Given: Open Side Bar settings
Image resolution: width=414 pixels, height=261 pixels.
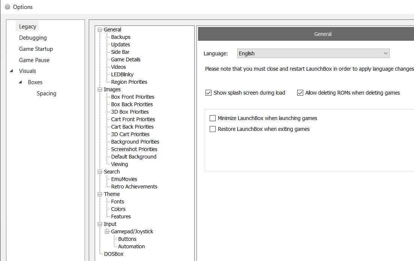Looking at the screenshot, I should [x=120, y=52].
